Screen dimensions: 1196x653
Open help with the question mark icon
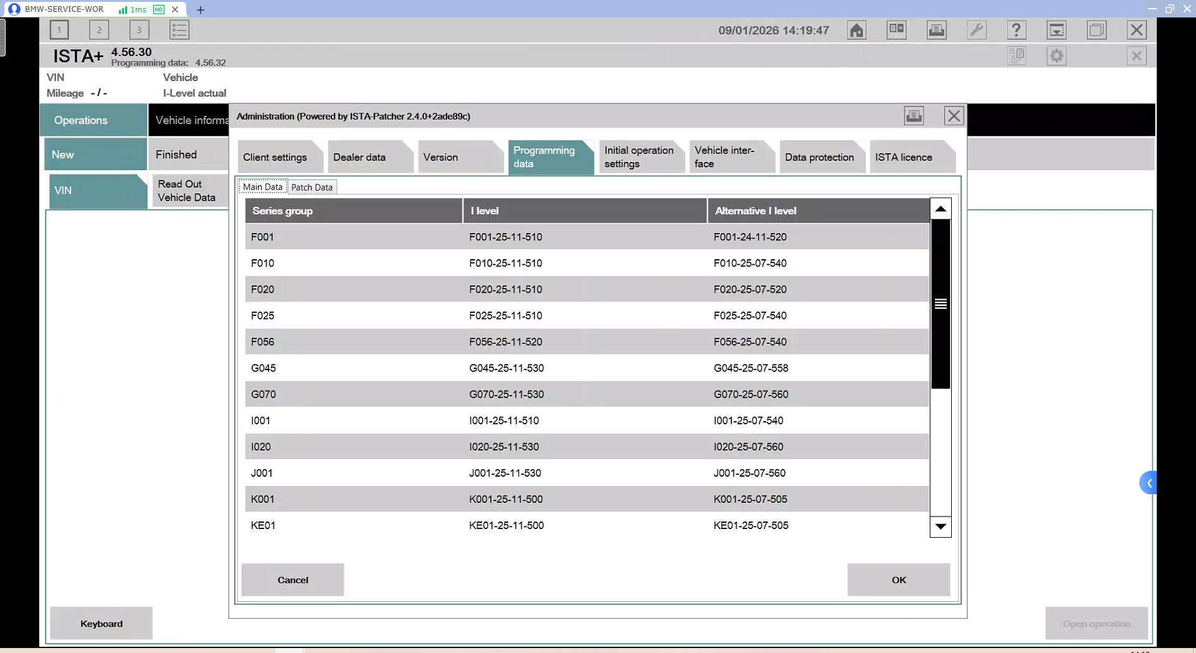[1016, 30]
